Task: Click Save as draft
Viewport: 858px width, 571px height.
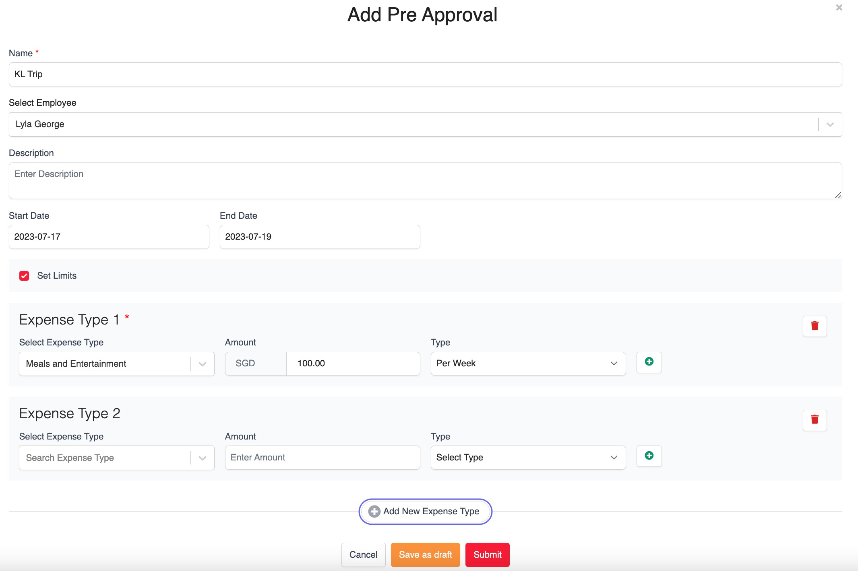Action: [425, 555]
